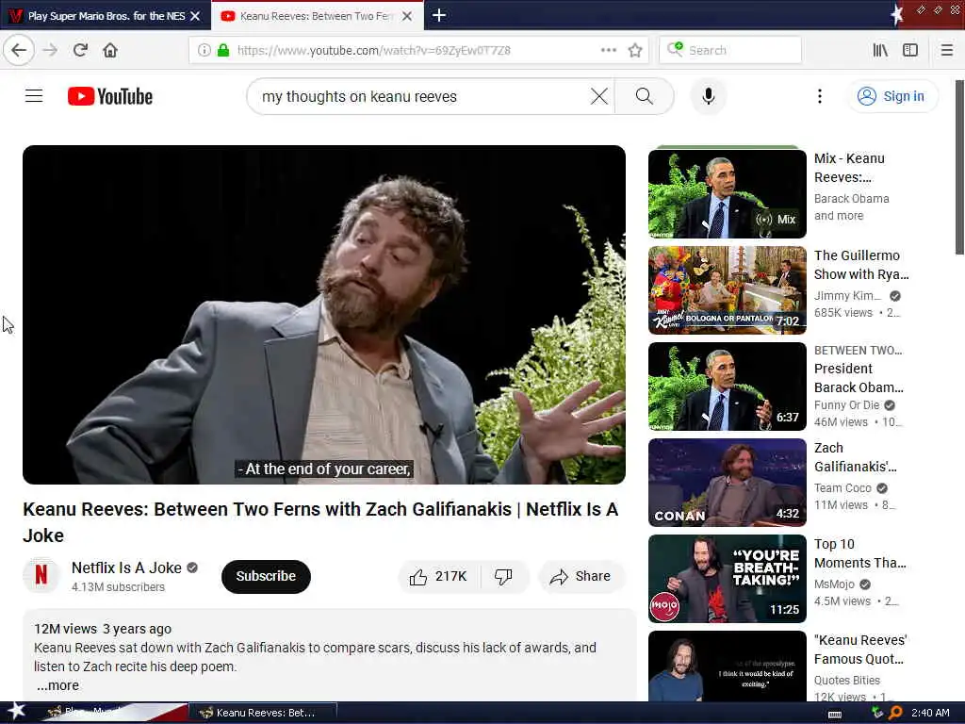The height and width of the screenshot is (724, 965).
Task: Open a new browser tab with plus
Action: click(439, 15)
